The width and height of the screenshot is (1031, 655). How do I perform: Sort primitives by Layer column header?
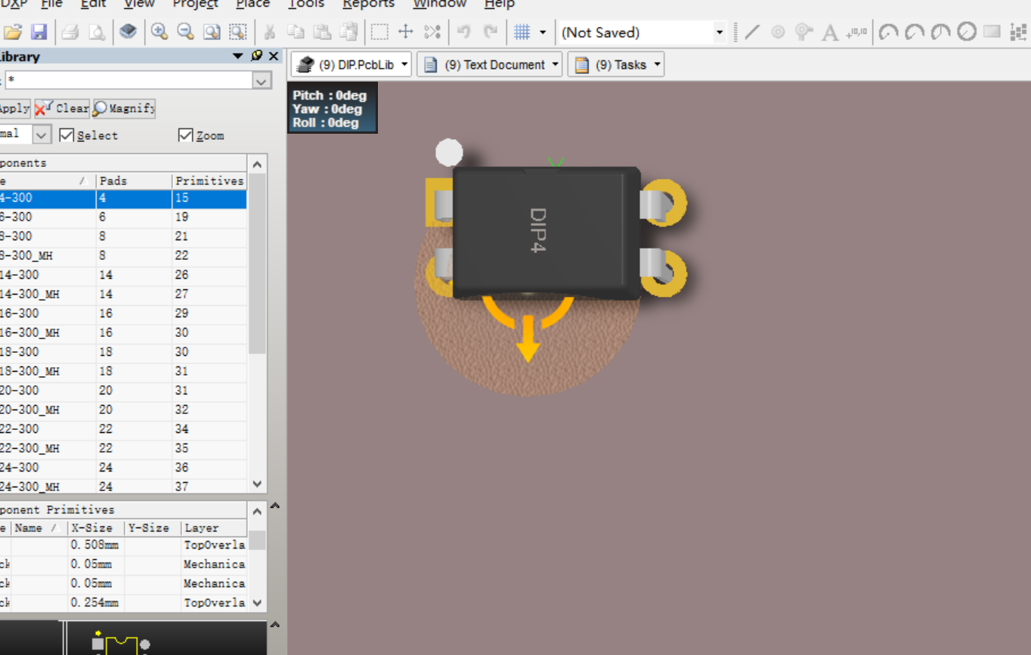pos(214,528)
